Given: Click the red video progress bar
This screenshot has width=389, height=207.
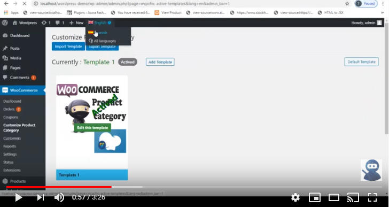Looking at the screenshot, I should (59, 187).
